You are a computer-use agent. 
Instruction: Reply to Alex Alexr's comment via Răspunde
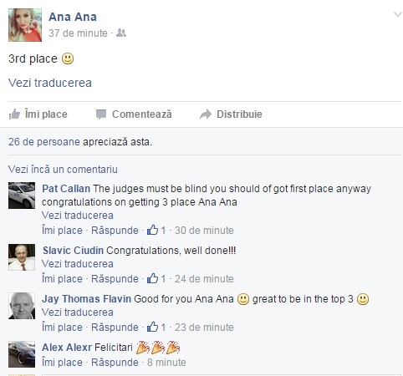(115, 363)
